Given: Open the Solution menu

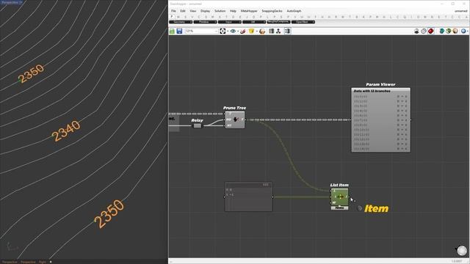Looking at the screenshot, I should (220, 11).
